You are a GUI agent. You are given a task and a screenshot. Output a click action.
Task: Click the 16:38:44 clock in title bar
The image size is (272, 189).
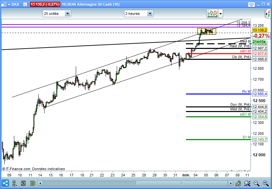point(69,4)
